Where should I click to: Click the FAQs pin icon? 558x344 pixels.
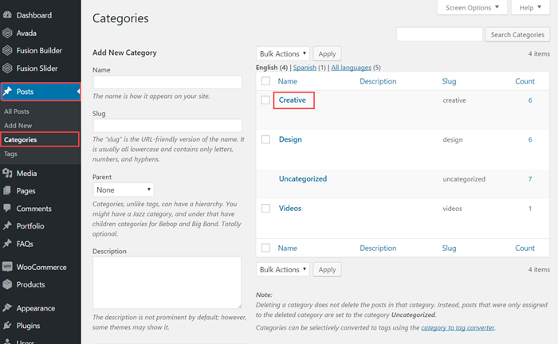point(7,244)
